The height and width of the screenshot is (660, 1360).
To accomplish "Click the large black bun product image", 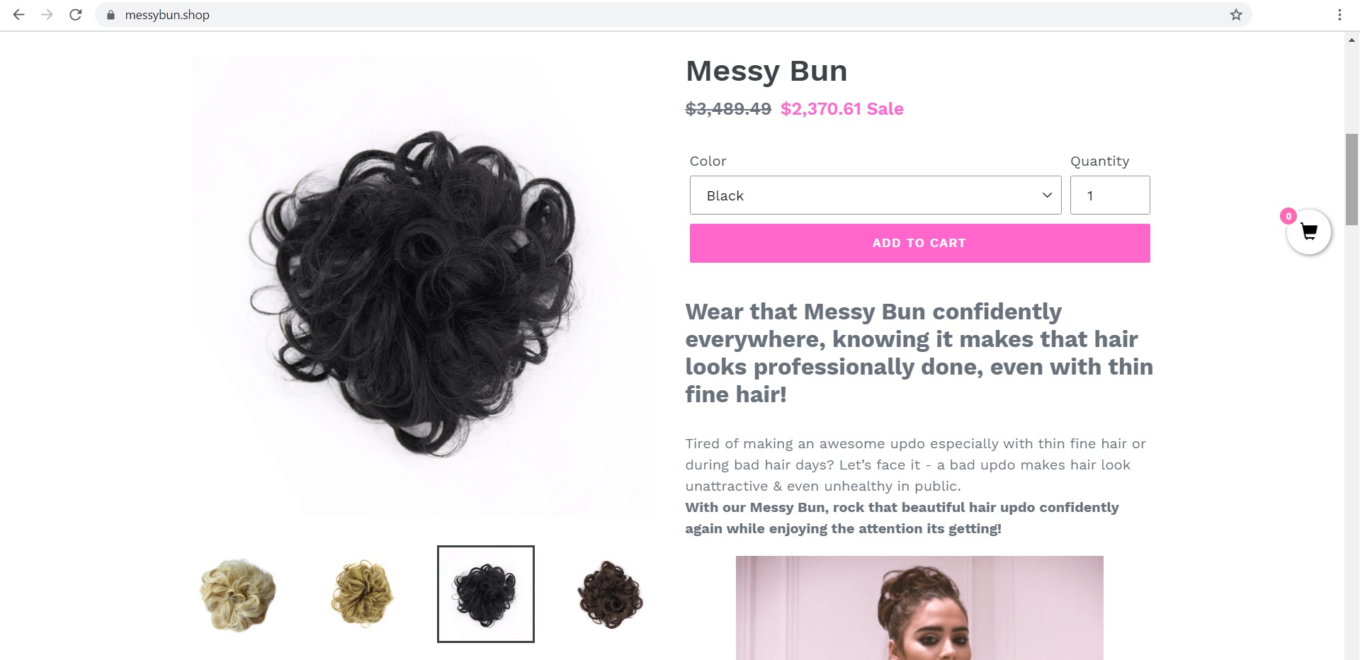I will pos(424,285).
